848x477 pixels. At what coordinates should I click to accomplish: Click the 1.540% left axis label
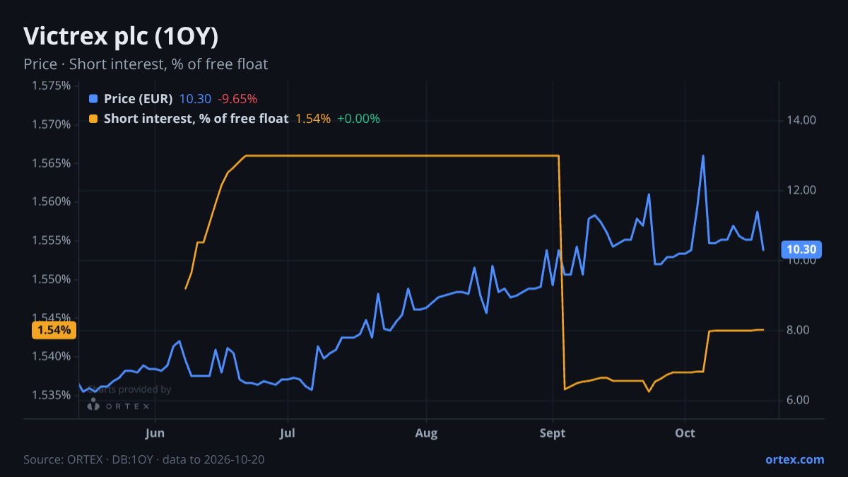point(52,356)
